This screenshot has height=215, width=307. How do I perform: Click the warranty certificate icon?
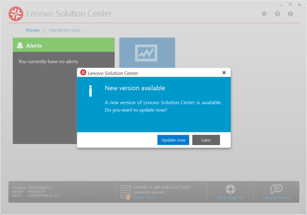125,192
